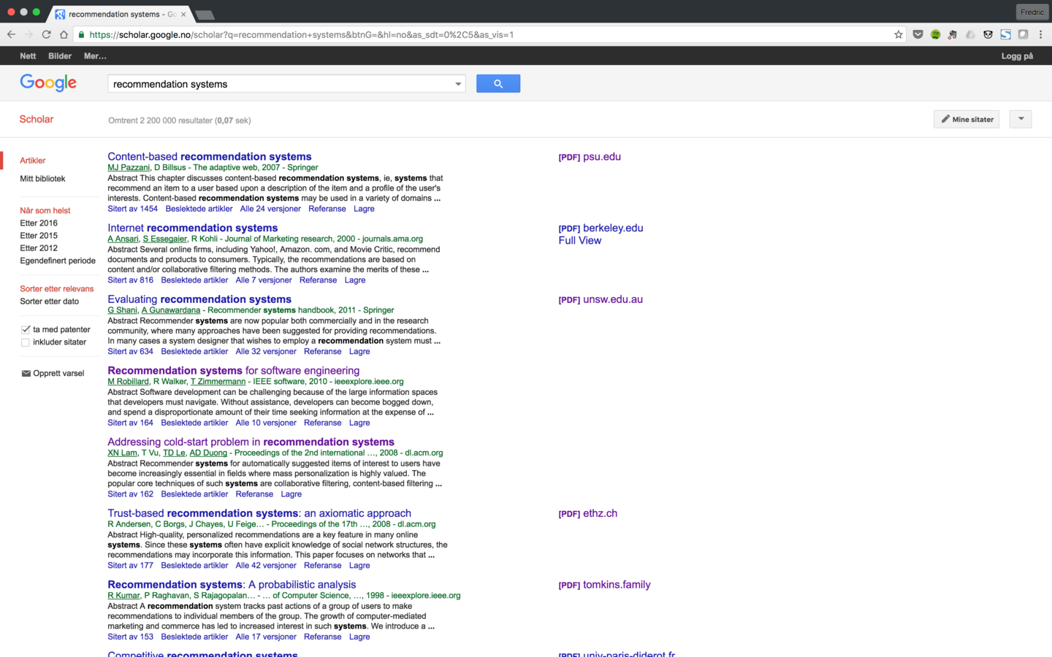Click Logg på to sign in
The width and height of the screenshot is (1052, 657).
(1017, 55)
